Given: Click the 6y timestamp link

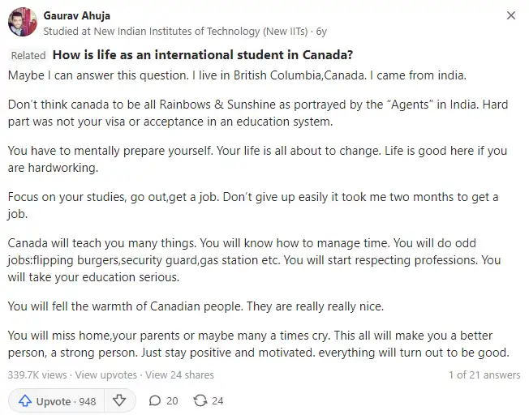Looking at the screenshot, I should tap(321, 32).
